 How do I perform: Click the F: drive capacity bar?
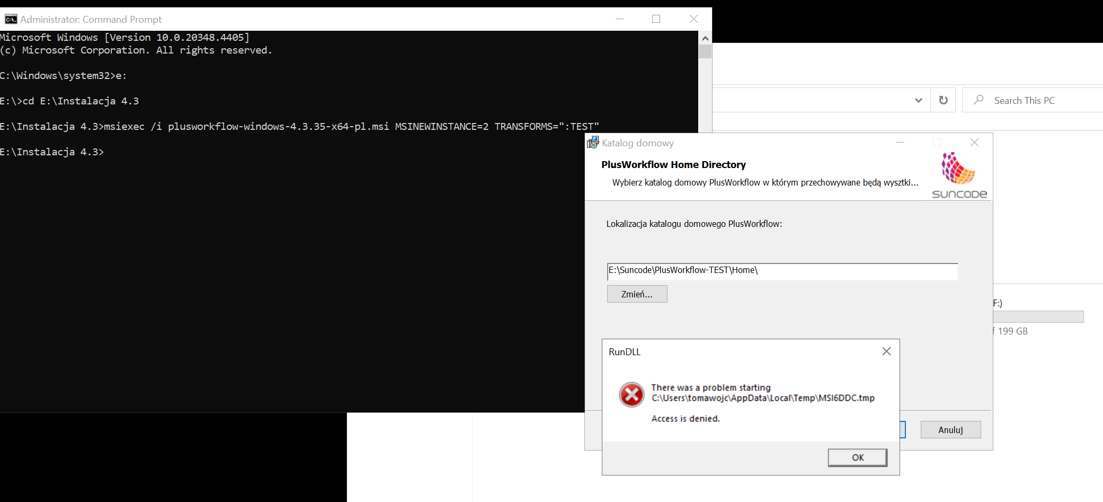click(x=1038, y=316)
